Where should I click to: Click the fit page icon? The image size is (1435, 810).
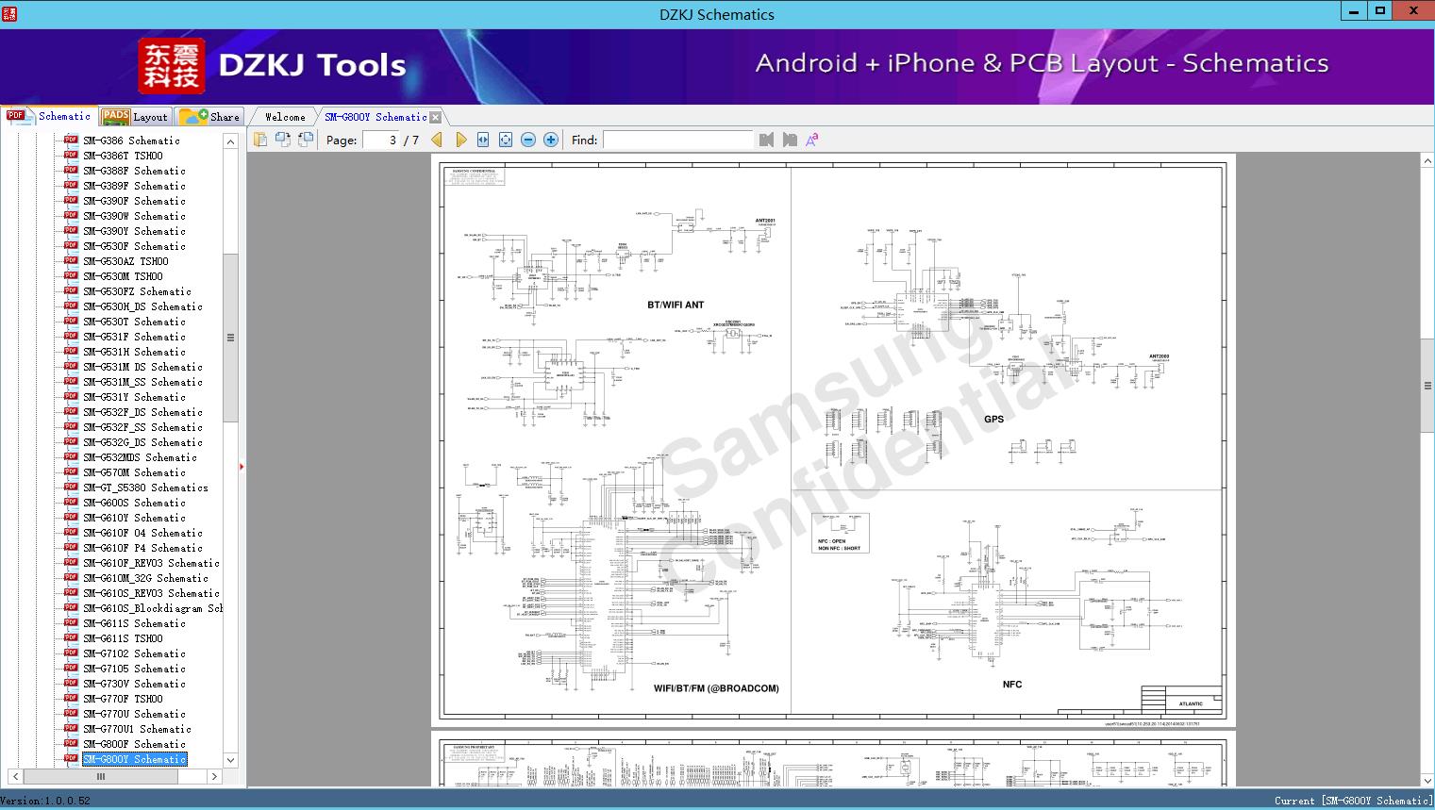point(506,140)
